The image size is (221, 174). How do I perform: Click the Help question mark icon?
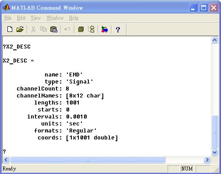click(118, 30)
